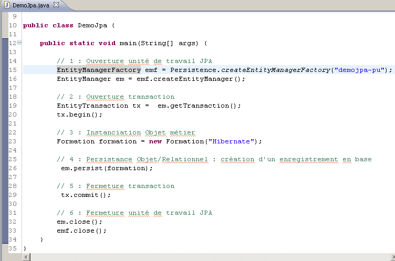Image resolution: width=395 pixels, height=261 pixels.
Task: Click emf.close() on line 33
Action: click(82, 231)
